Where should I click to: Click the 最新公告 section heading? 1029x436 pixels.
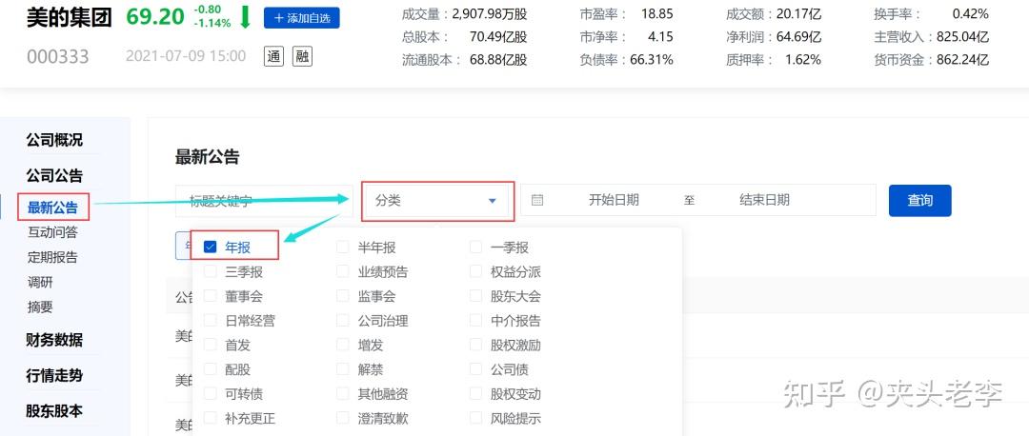click(x=208, y=157)
